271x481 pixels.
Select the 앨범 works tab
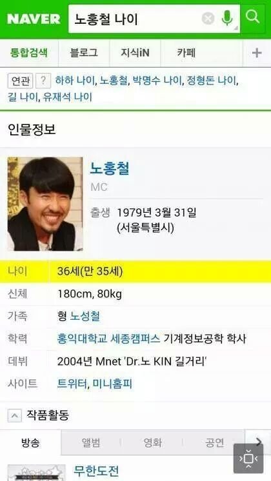tap(91, 443)
